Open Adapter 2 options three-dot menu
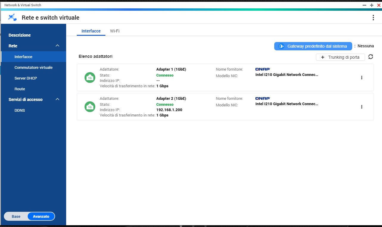 pos(361,107)
